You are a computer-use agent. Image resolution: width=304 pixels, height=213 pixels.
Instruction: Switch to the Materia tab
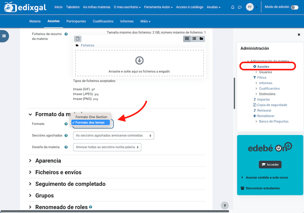pos(35,21)
